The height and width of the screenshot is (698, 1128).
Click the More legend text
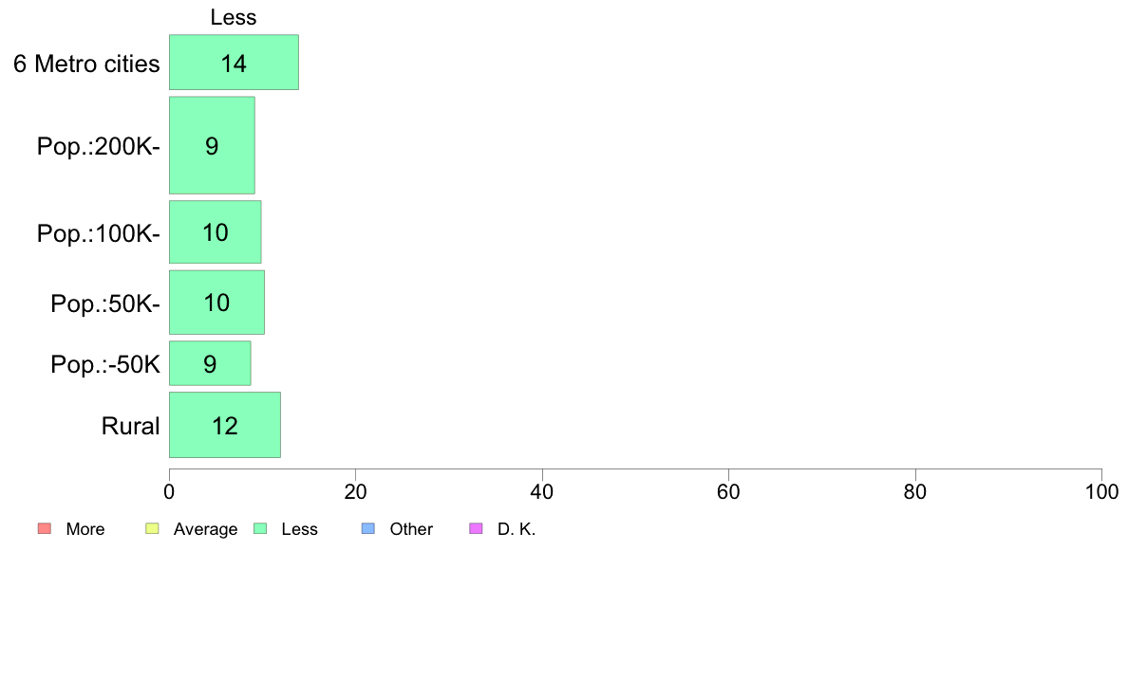pos(85,529)
